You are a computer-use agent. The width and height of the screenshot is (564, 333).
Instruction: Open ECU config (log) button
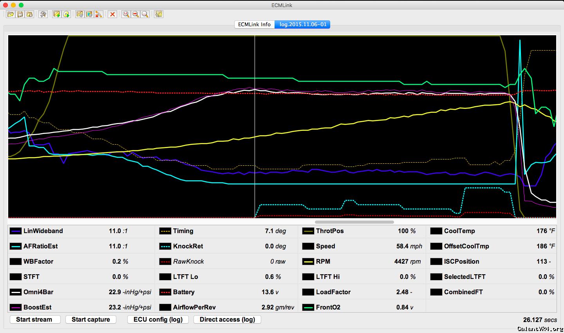tap(158, 319)
